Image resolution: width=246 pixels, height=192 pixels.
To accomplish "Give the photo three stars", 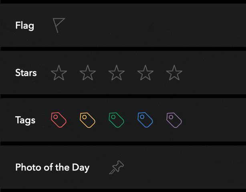I will [x=117, y=73].
